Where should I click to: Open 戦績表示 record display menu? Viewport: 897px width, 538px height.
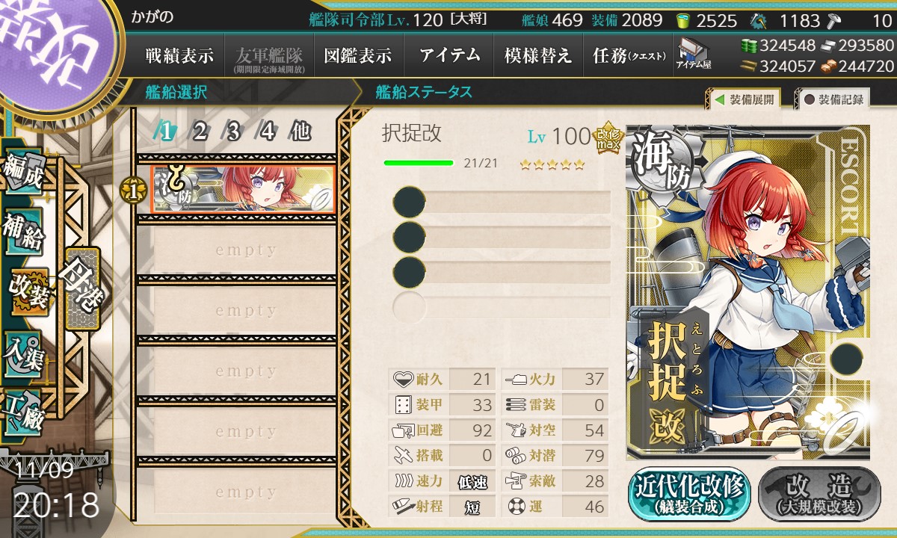tap(179, 55)
